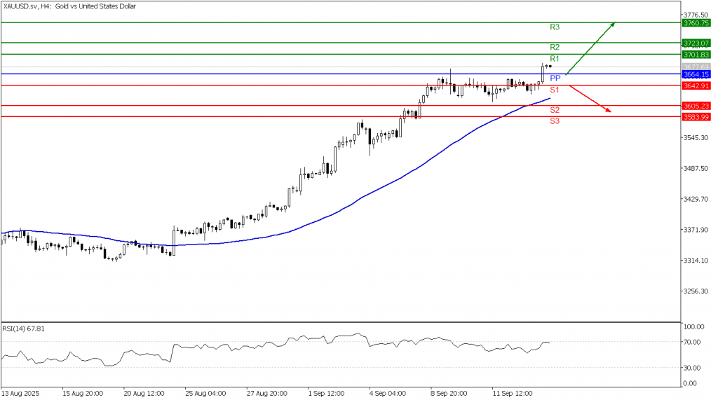Click the 3314.10 price axis value
718x400 pixels.
pos(696,261)
